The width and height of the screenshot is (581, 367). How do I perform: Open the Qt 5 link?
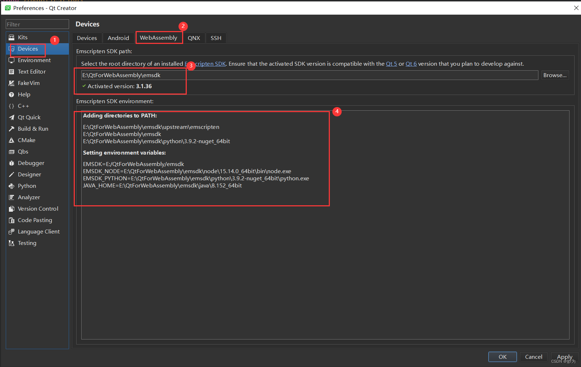391,64
